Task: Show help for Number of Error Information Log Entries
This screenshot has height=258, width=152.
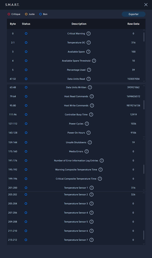Action: [102, 160]
